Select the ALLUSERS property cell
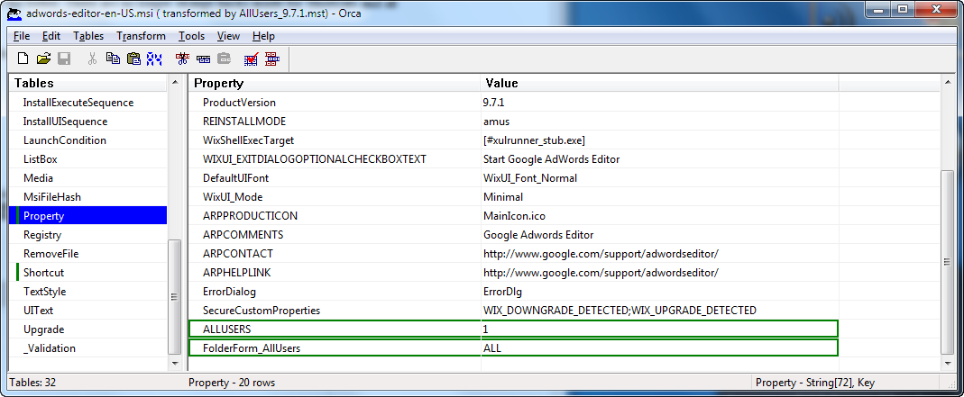964x397 pixels. coord(335,329)
